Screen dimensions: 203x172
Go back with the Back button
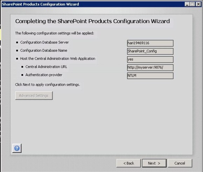click(128, 163)
